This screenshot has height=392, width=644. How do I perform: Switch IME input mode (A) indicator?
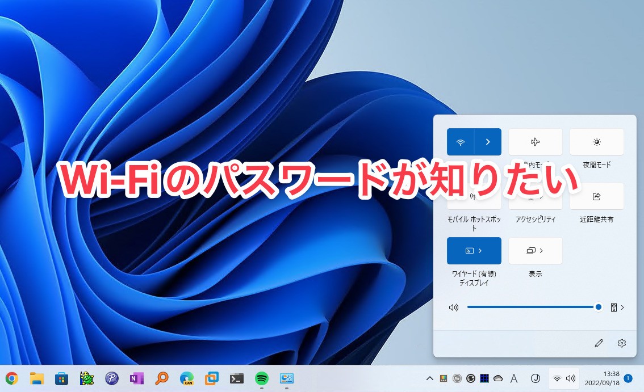[x=514, y=378]
